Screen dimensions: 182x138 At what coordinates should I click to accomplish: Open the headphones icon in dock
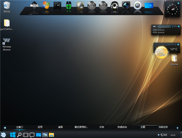pyautogui.click(x=114, y=5)
